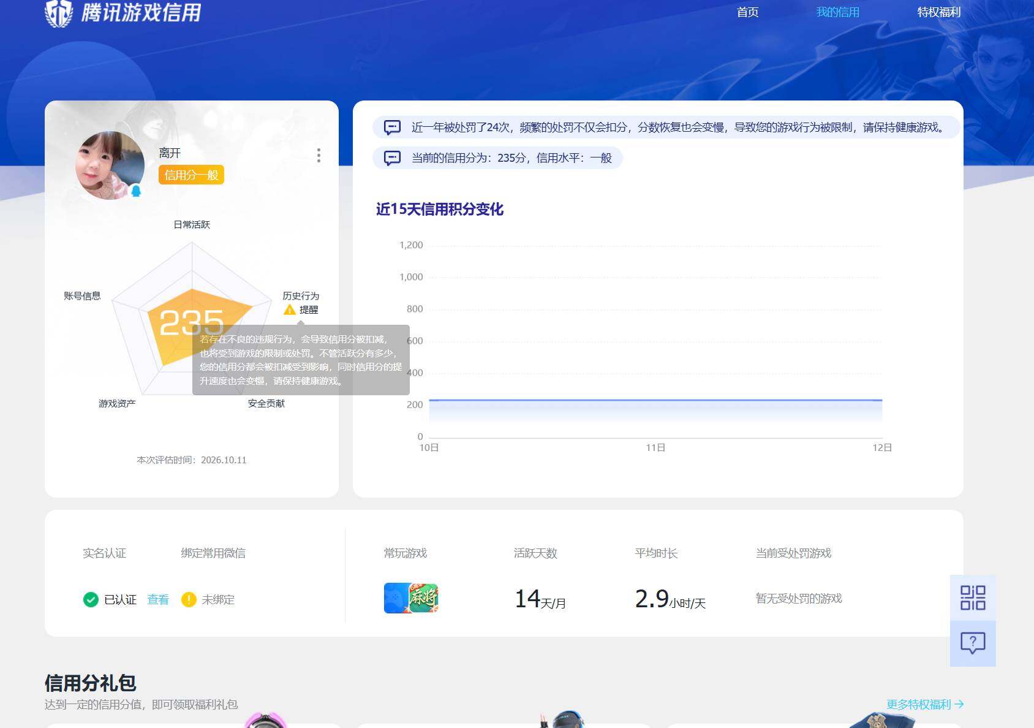1034x728 pixels.
Task: Click the 查看 link for real-name verification
Action: pyautogui.click(x=158, y=599)
